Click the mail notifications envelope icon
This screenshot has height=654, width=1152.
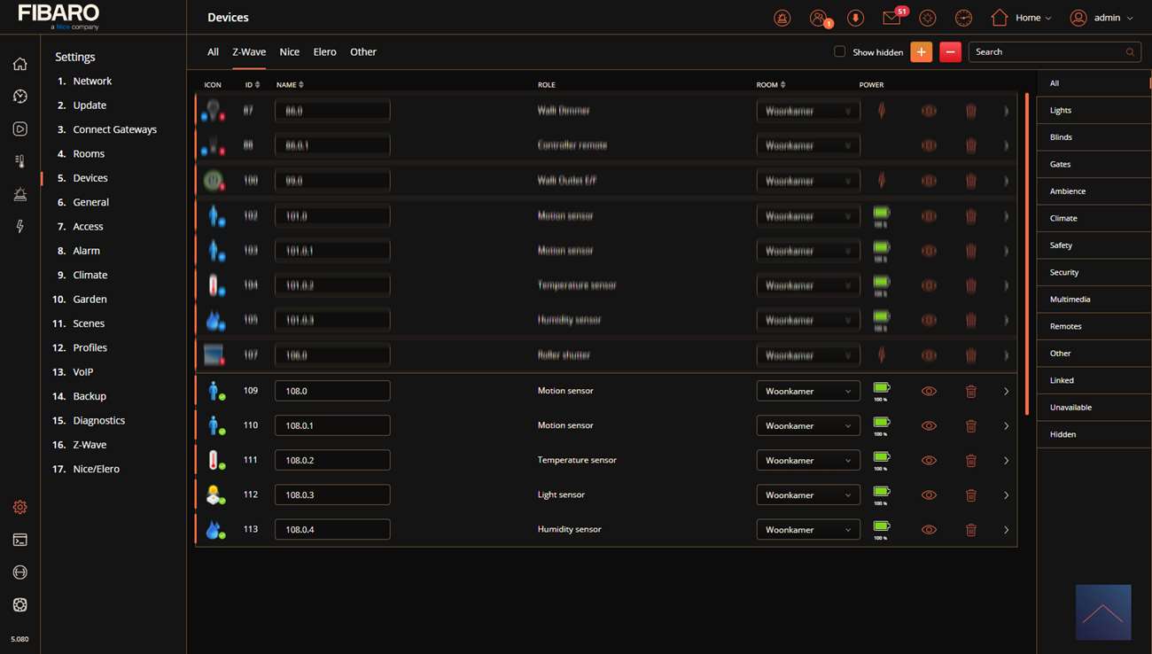tap(891, 18)
